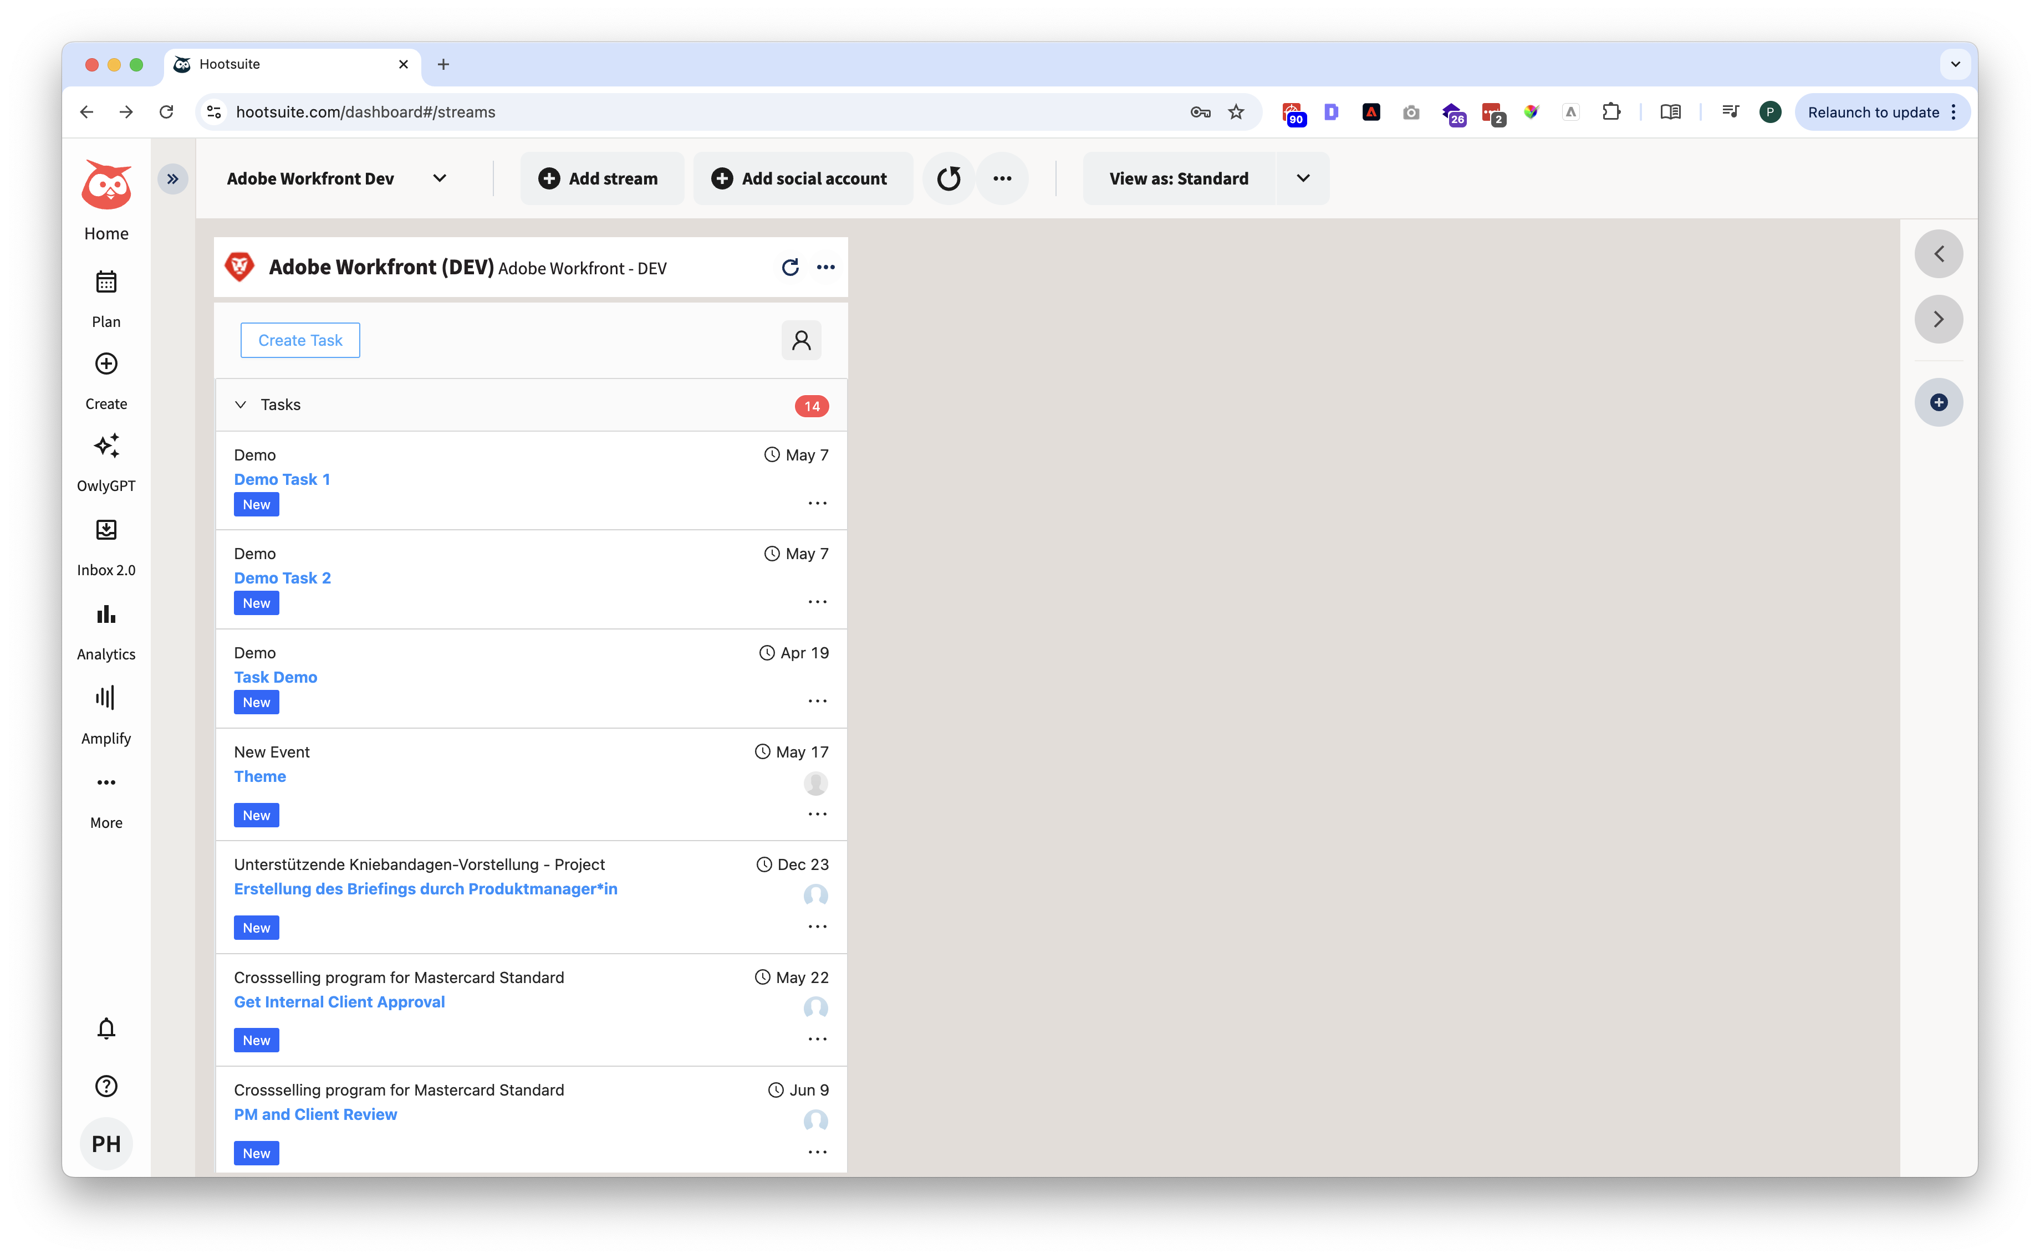The height and width of the screenshot is (1259, 2040).
Task: Click the user filter icon in stream
Action: click(802, 340)
